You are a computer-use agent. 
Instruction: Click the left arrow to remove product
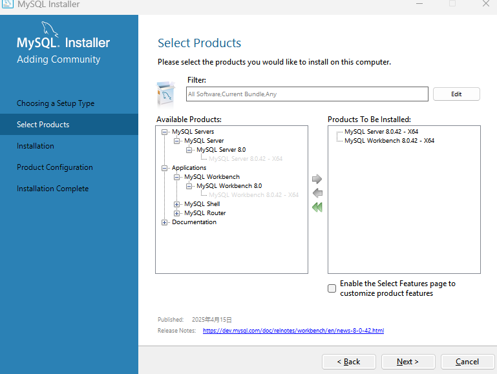point(317,193)
